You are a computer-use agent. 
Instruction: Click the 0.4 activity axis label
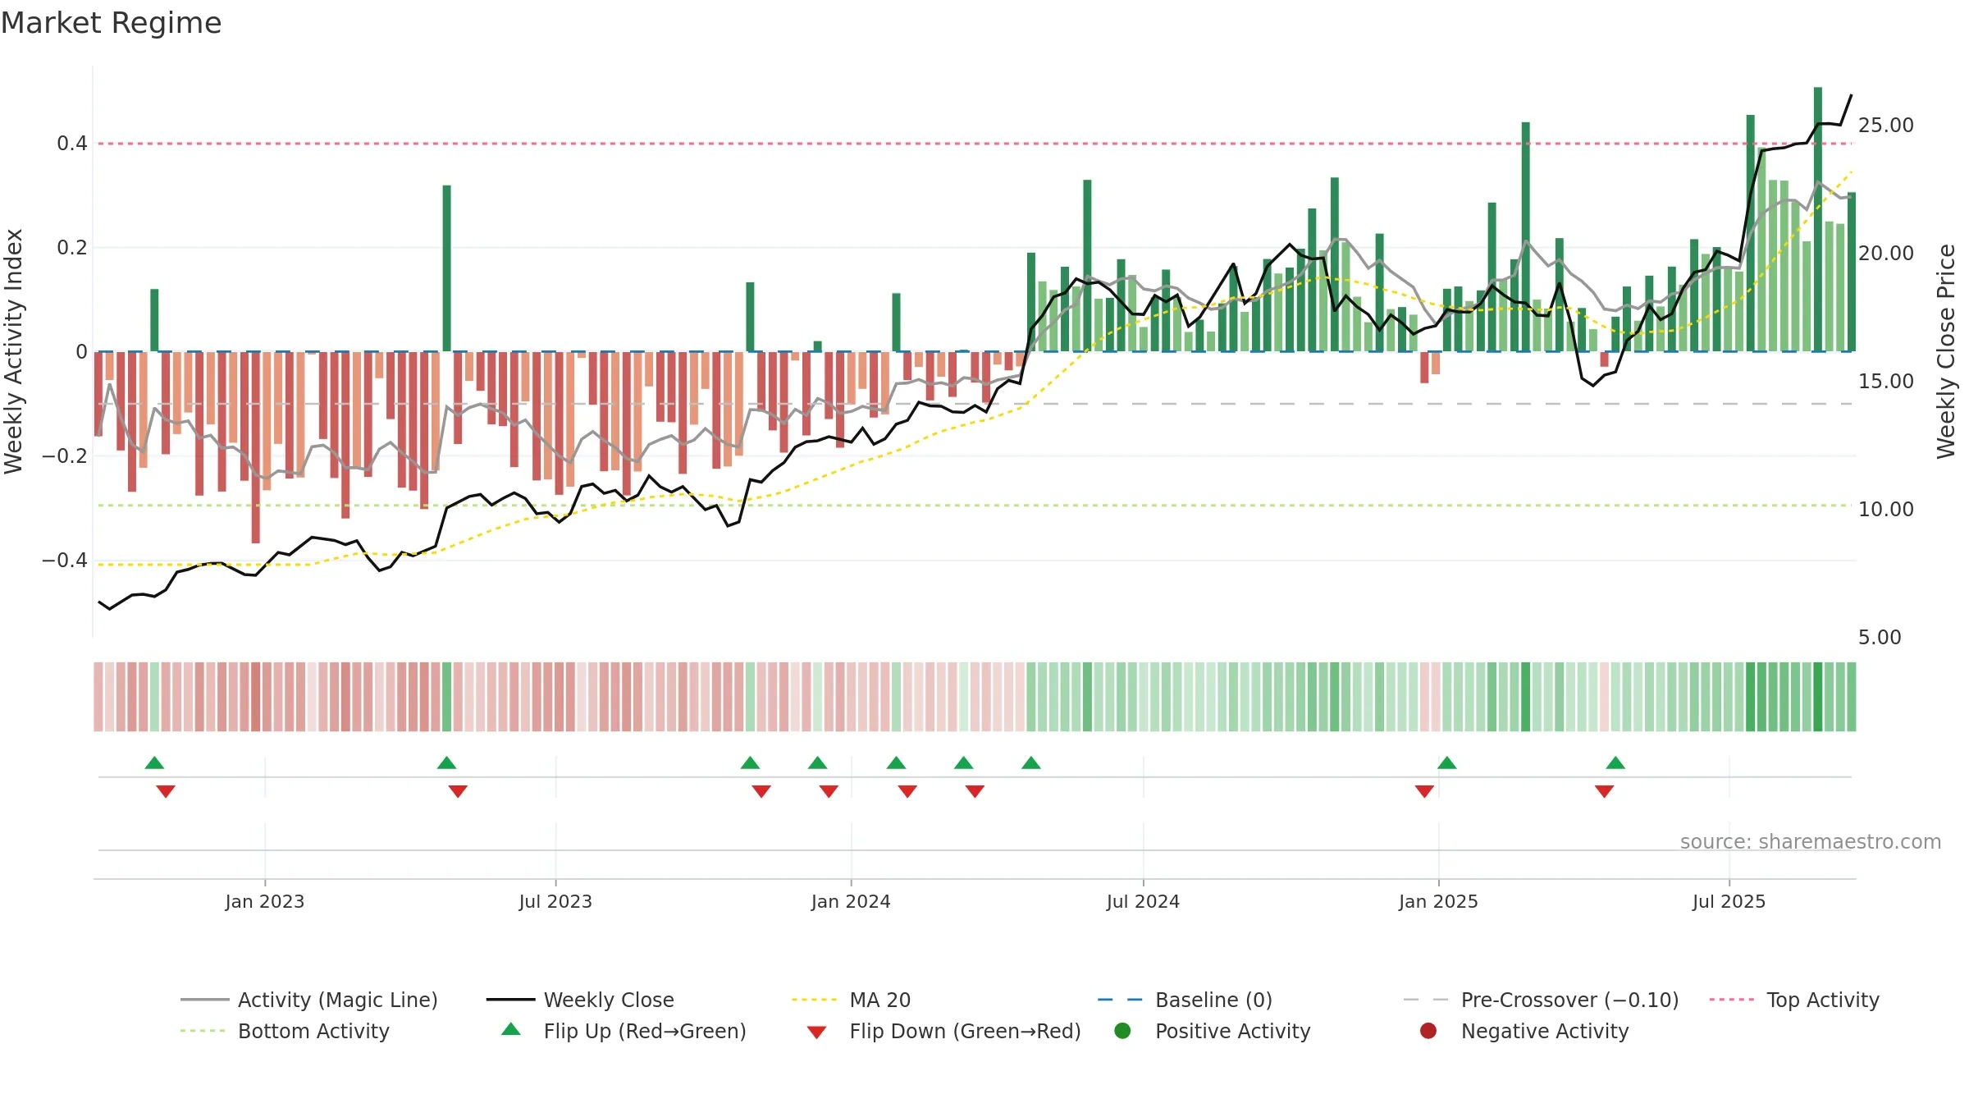[72, 144]
